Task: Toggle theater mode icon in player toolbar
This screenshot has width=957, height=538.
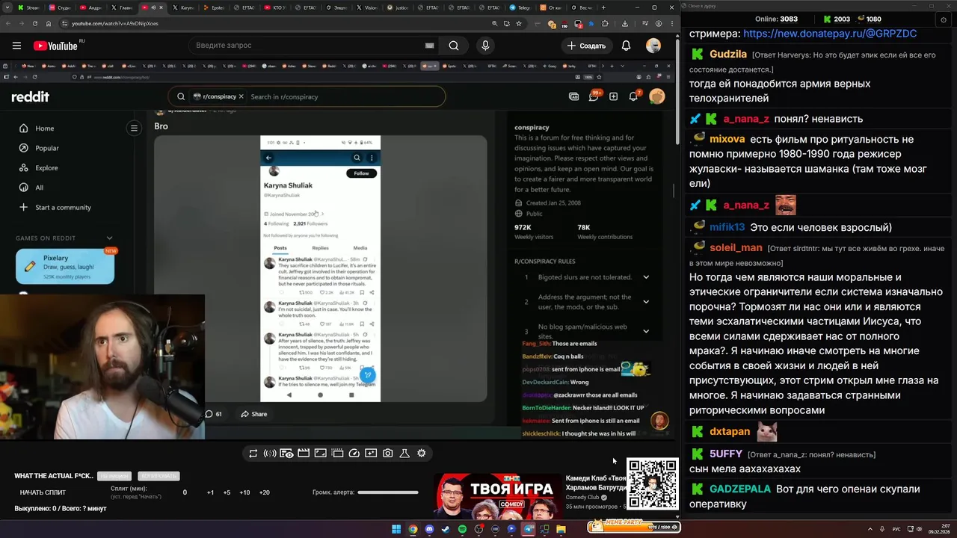Action: pos(337,453)
